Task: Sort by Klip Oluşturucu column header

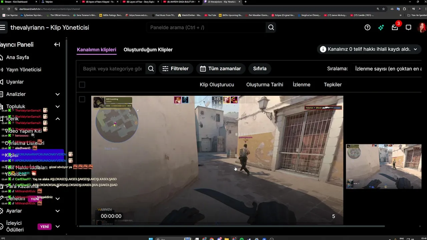Action: tap(217, 85)
